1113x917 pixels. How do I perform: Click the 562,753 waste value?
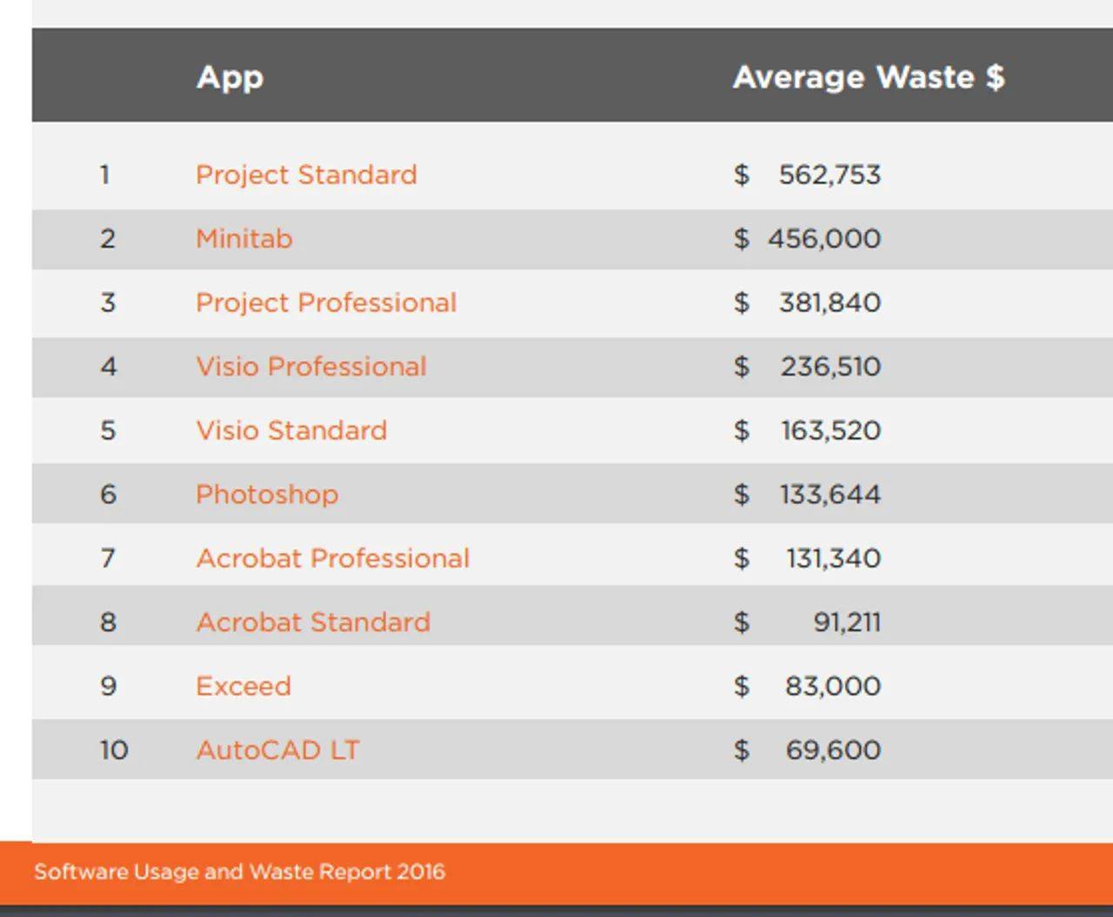coord(830,175)
